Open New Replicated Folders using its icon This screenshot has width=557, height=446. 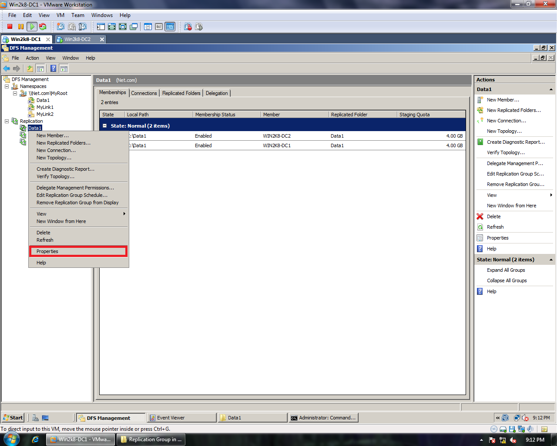point(480,110)
